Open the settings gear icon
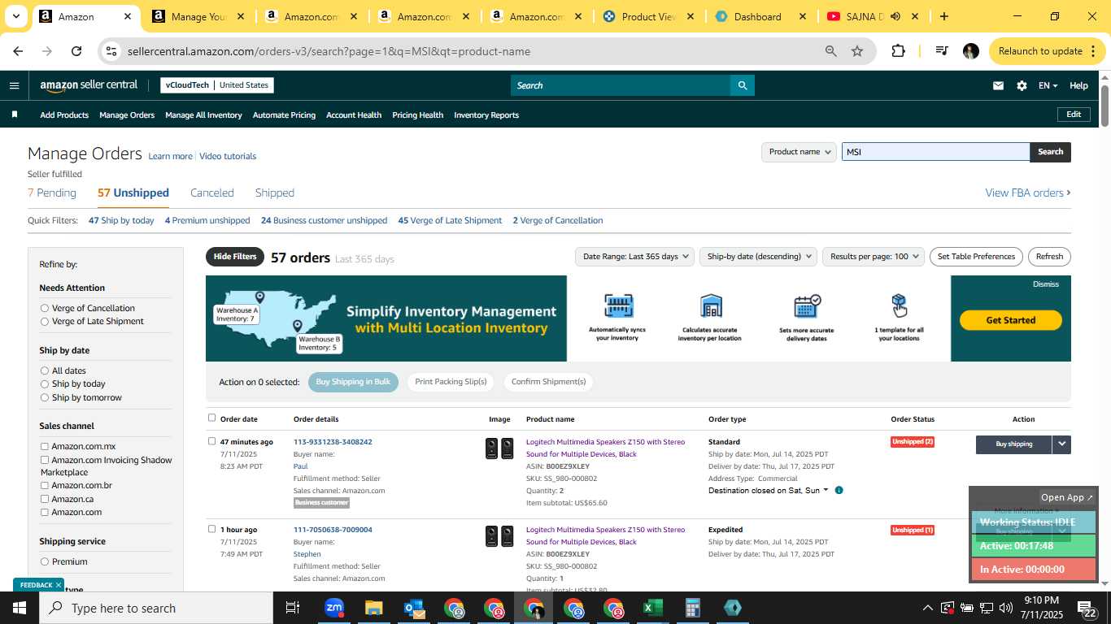 tap(1022, 85)
